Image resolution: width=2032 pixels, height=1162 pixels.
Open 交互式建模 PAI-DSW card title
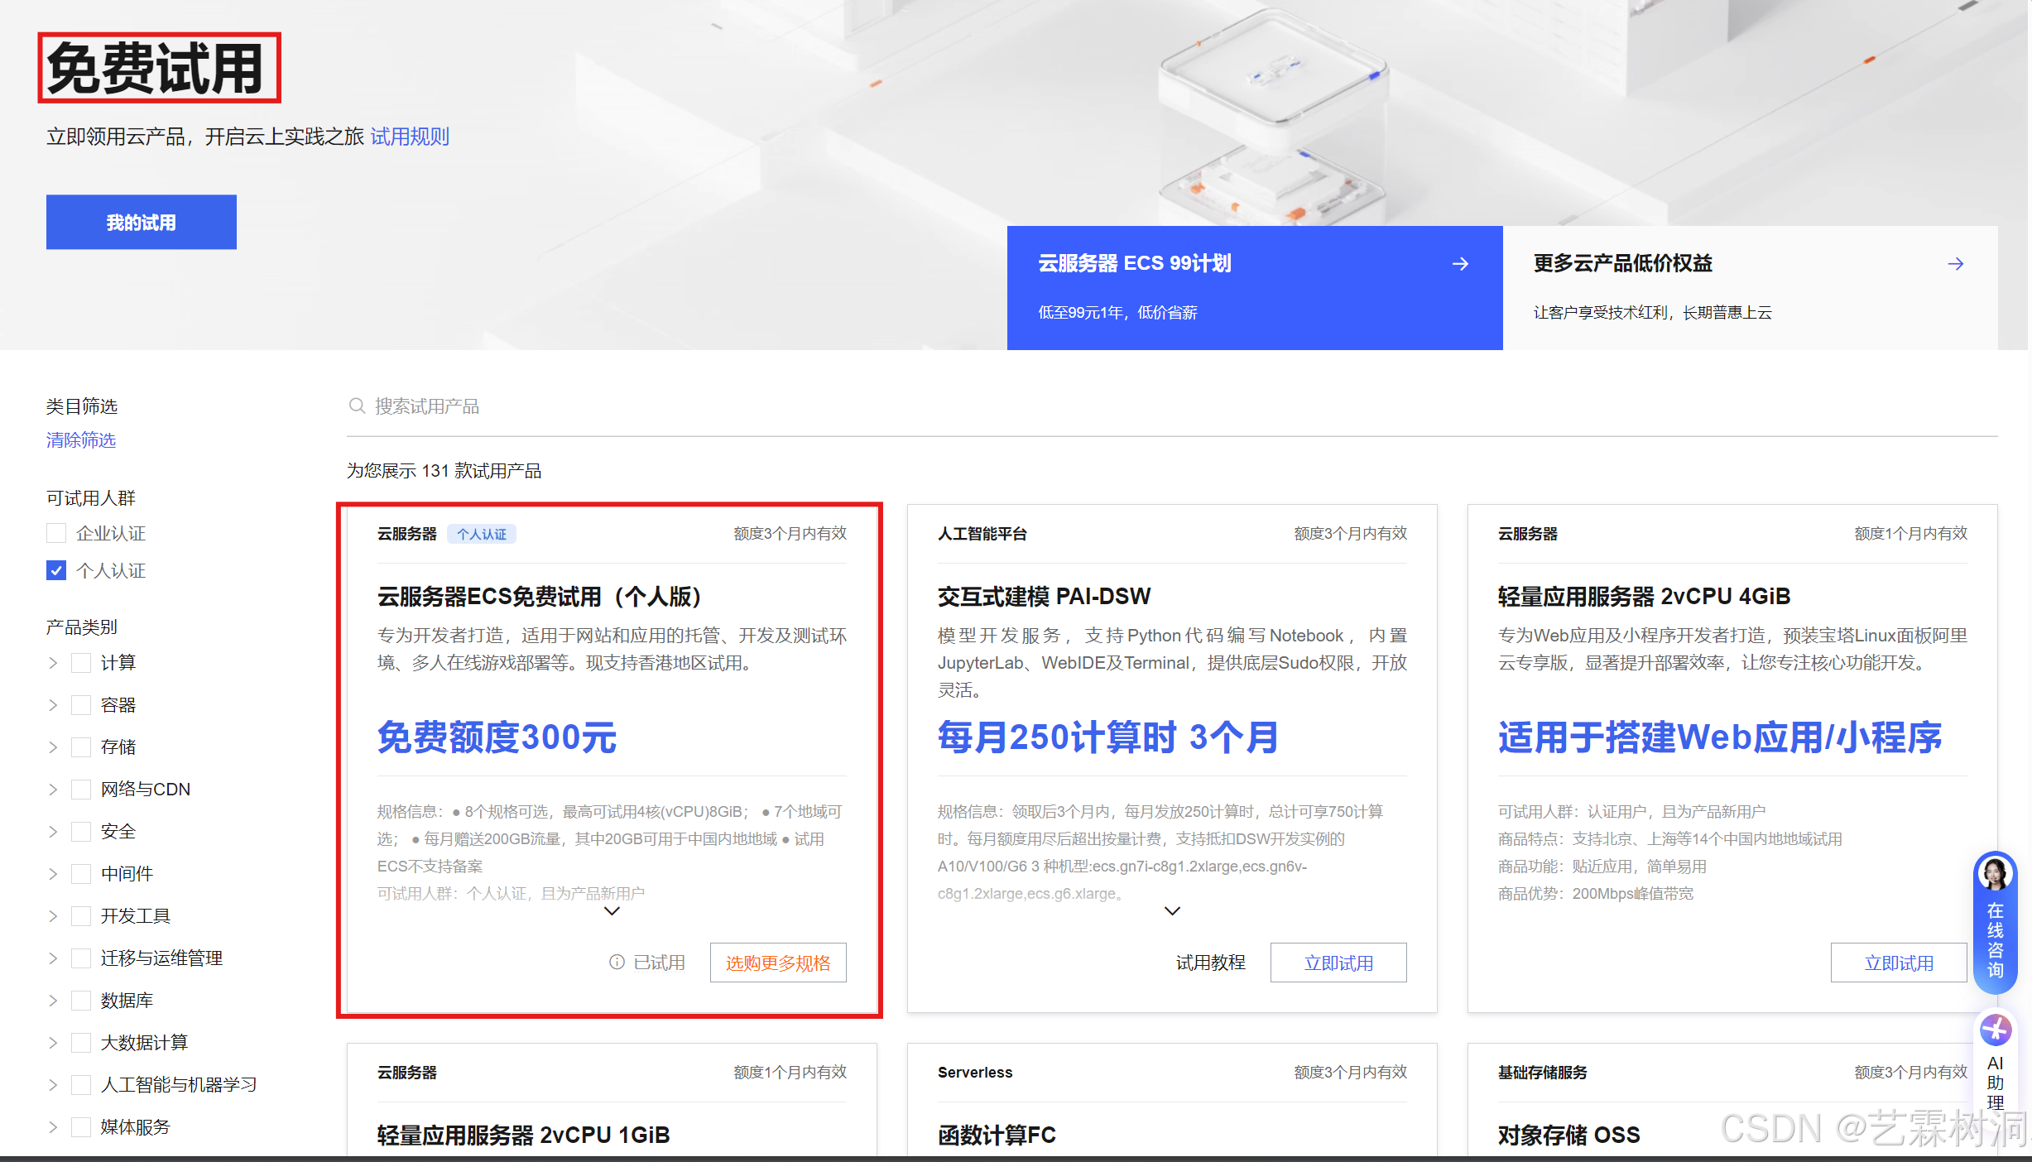(x=1045, y=596)
